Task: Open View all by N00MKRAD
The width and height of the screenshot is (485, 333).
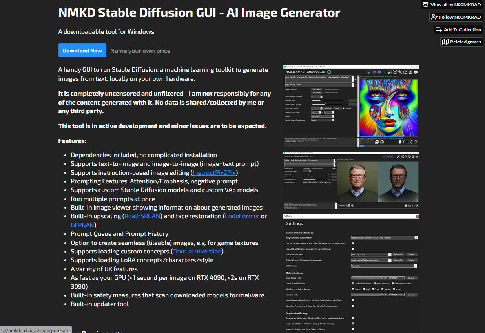Action: [452, 5]
